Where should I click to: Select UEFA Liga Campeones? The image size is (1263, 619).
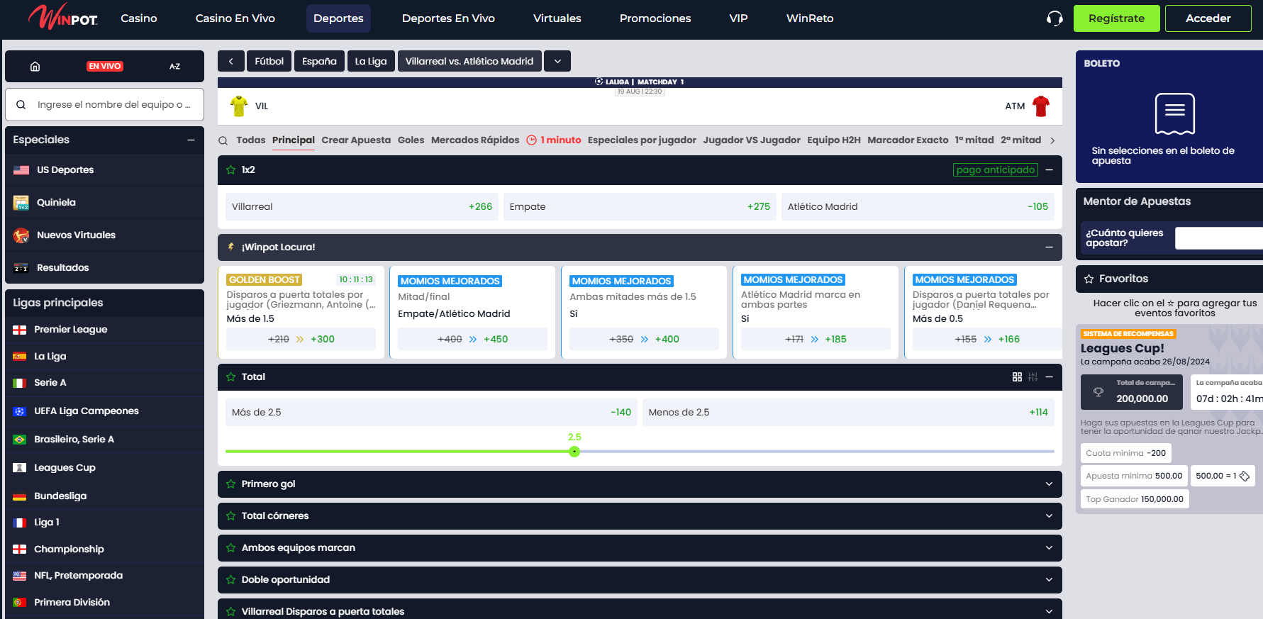[x=104, y=411]
